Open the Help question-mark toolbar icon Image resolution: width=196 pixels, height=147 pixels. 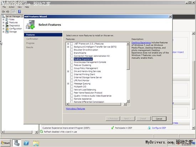pos(20,12)
